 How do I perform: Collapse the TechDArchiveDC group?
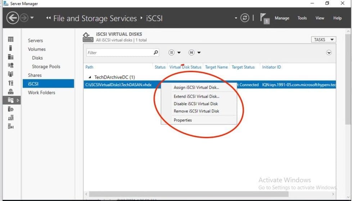tap(90, 77)
